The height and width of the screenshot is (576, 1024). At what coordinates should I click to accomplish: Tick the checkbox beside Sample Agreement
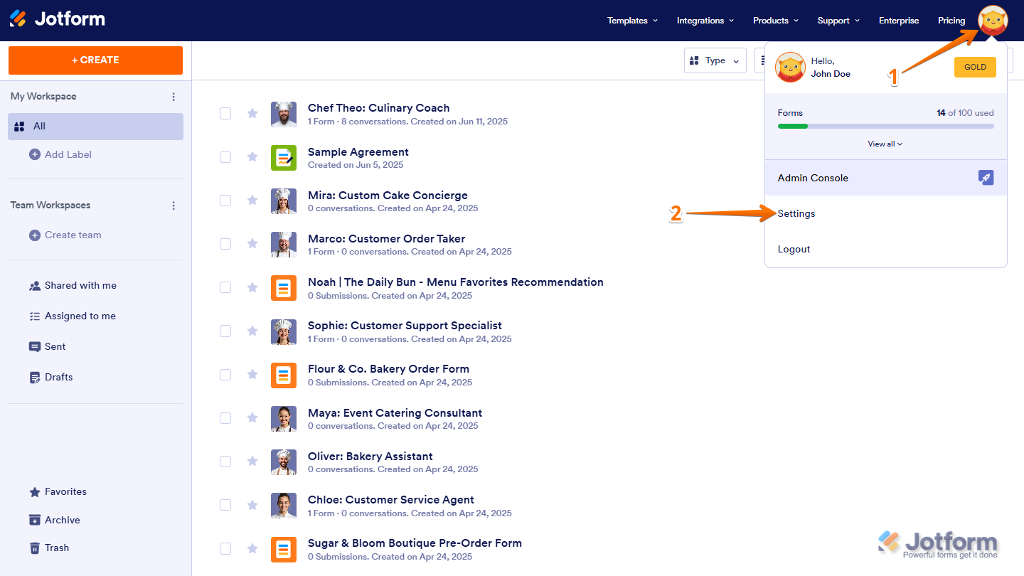coord(225,157)
